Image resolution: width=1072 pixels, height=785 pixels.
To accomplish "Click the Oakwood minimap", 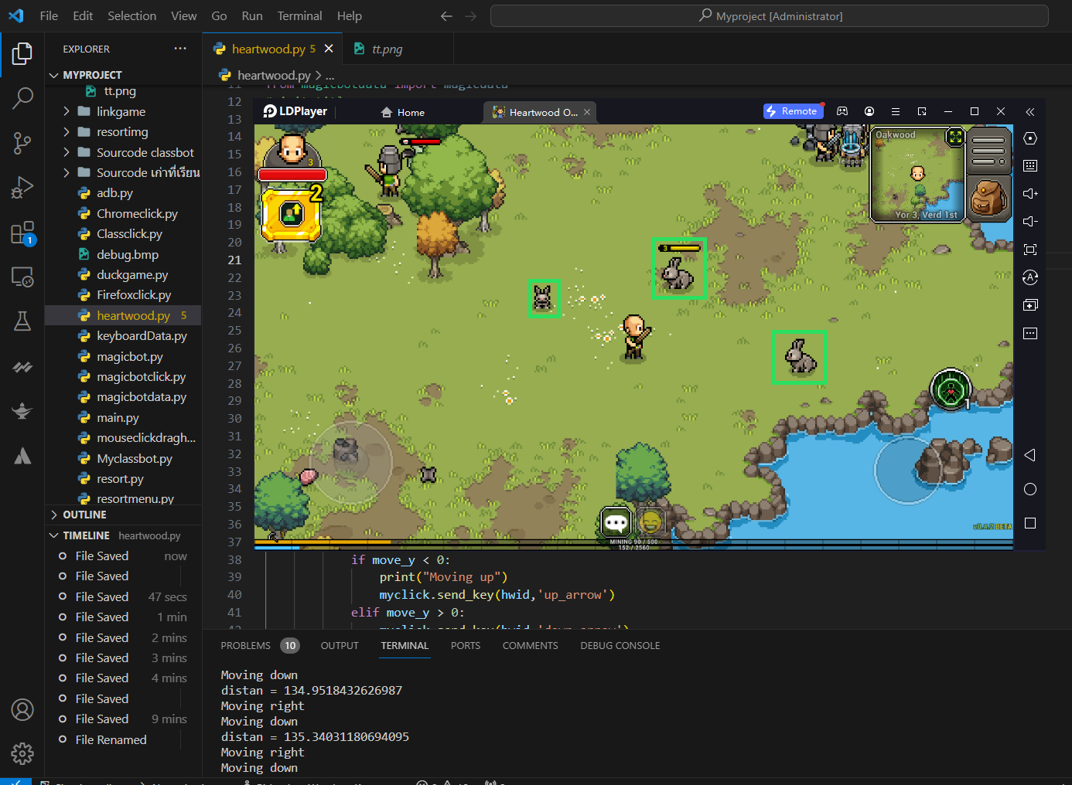I will point(917,174).
